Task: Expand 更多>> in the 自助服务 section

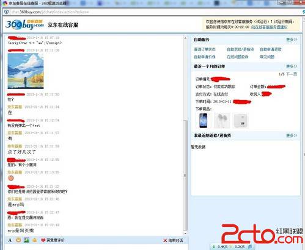Action: (292, 40)
